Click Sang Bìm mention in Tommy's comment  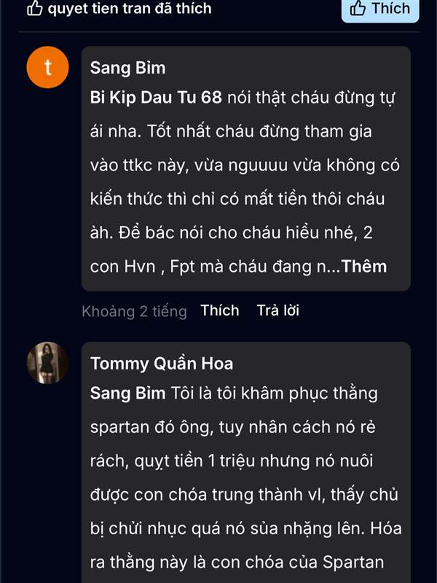[127, 394]
